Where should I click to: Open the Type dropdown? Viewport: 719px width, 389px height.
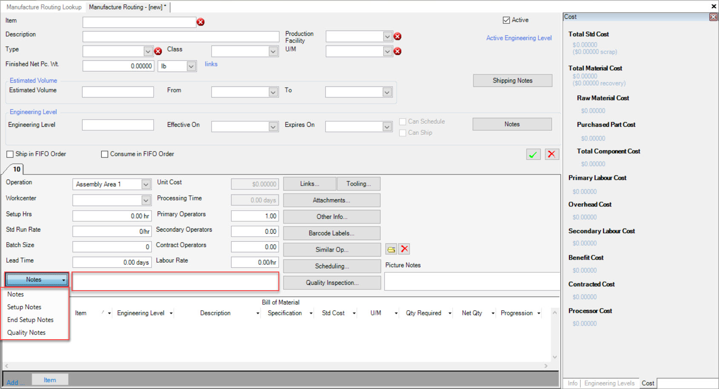pyautogui.click(x=148, y=51)
